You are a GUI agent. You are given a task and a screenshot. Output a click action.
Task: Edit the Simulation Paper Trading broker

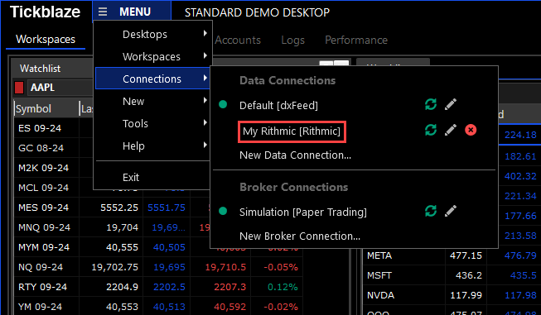coord(451,211)
